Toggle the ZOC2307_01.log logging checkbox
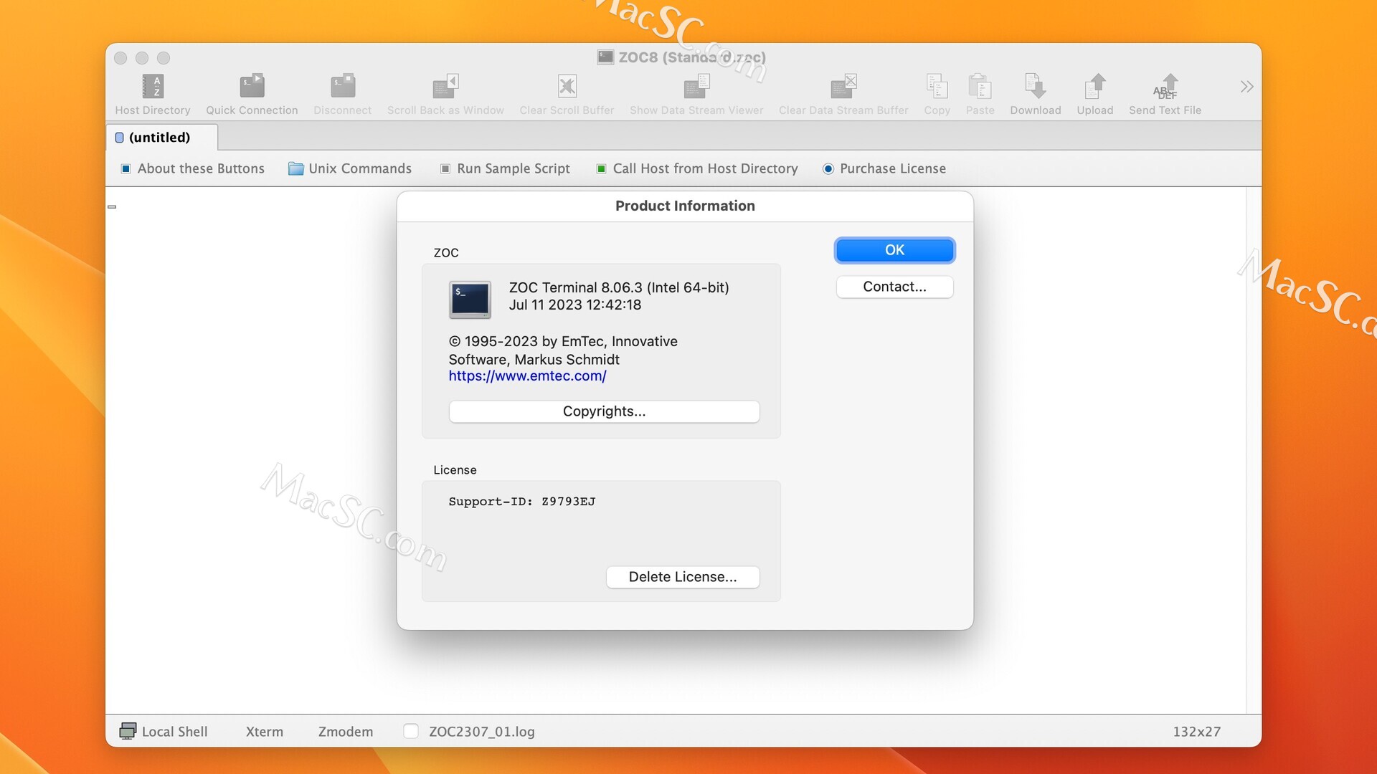Viewport: 1377px width, 774px height. [411, 731]
